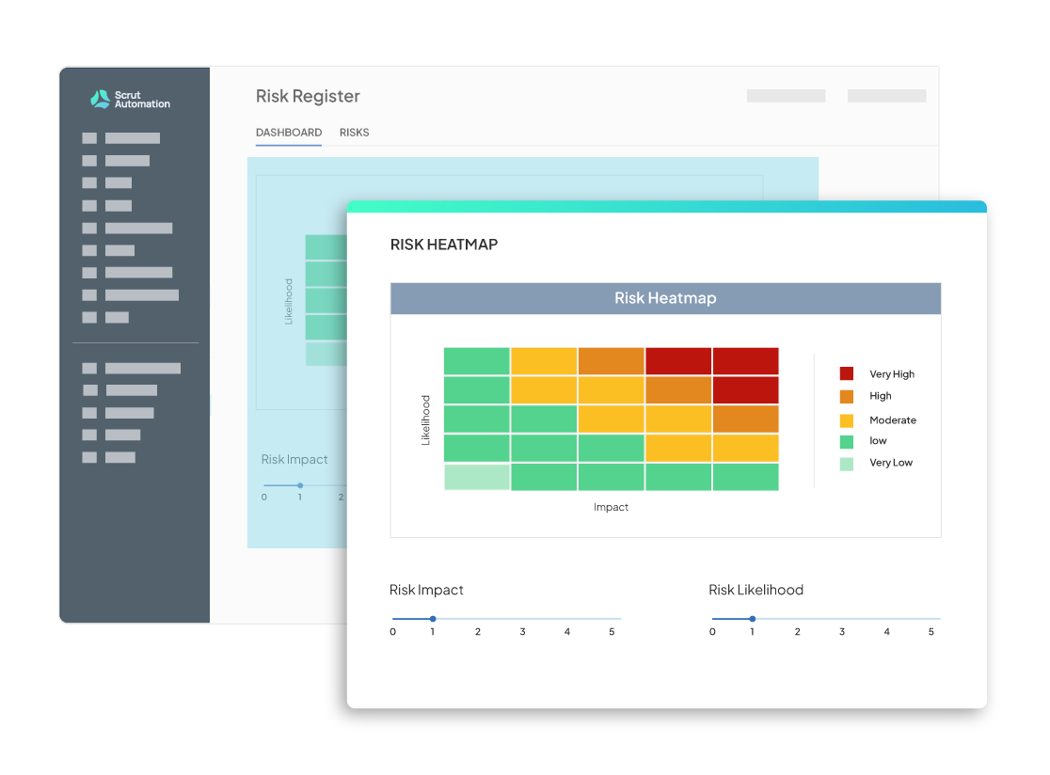Click the highest impact, highest likelihood red cell
Image resolution: width=1050 pixels, height=775 pixels.
[x=745, y=361]
